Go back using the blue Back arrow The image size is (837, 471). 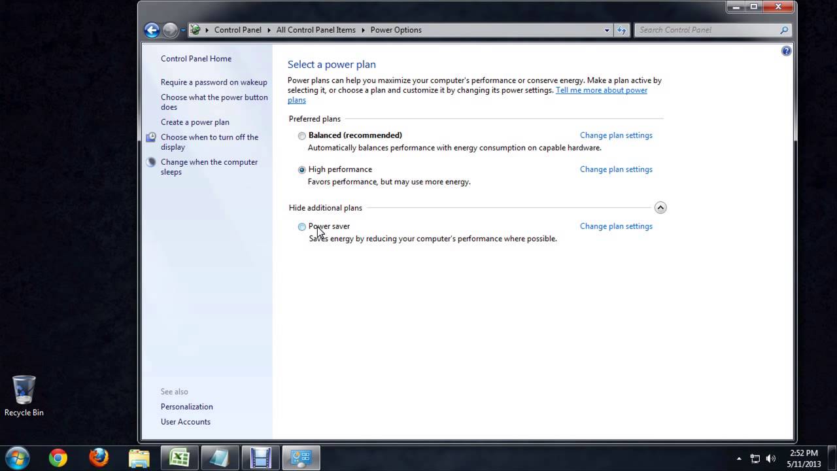152,30
